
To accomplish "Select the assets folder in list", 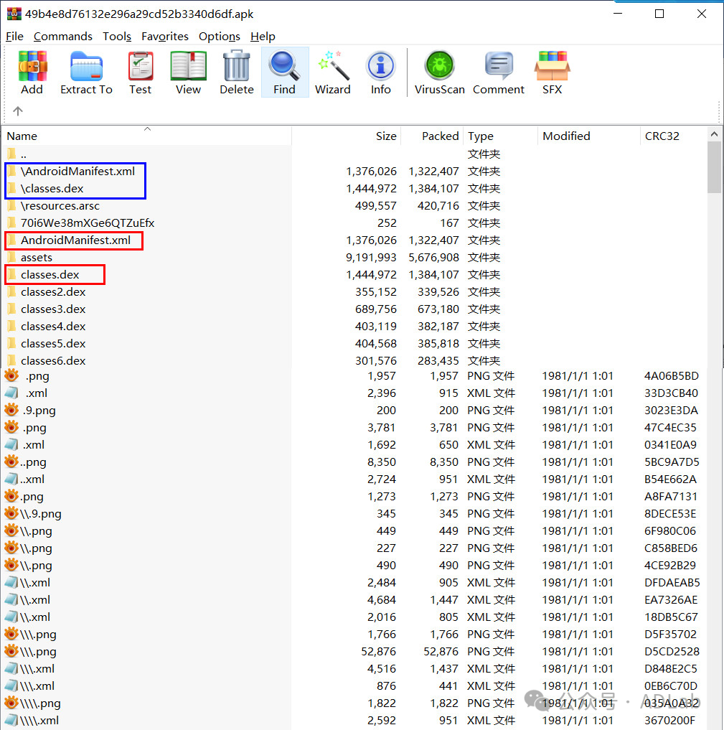I will [x=36, y=258].
